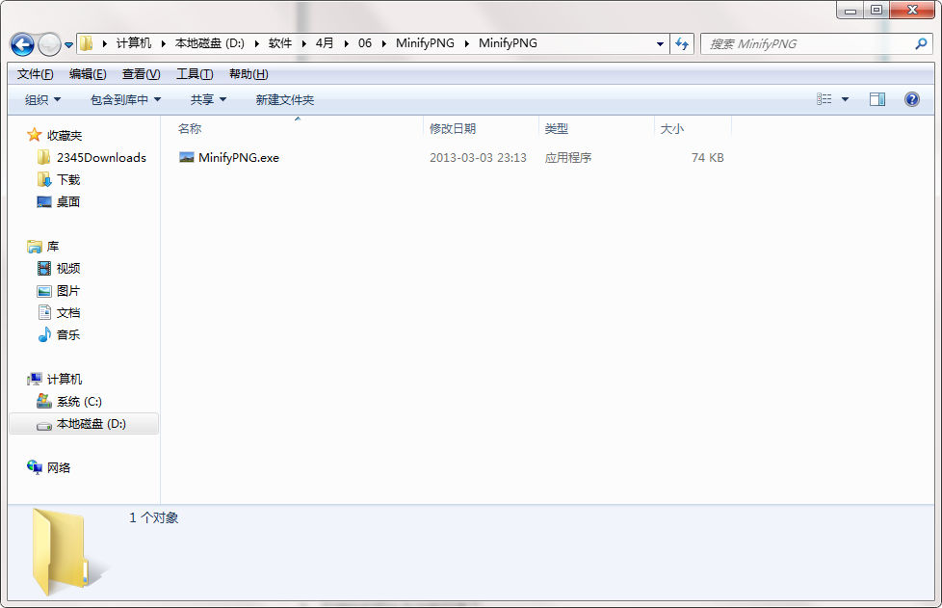Screen dimensions: 942x608
Task: Open the address bar history dropdown
Action: 660,44
